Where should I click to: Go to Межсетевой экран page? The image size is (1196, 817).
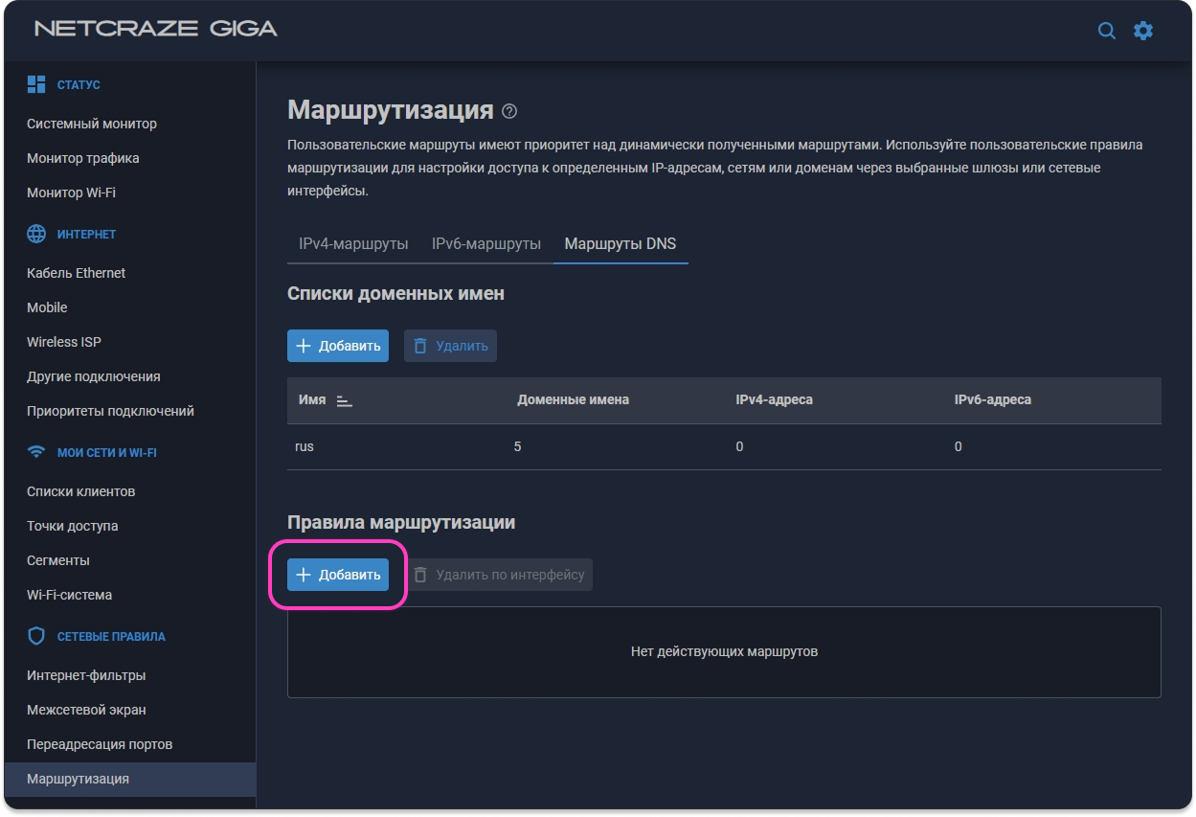86,710
